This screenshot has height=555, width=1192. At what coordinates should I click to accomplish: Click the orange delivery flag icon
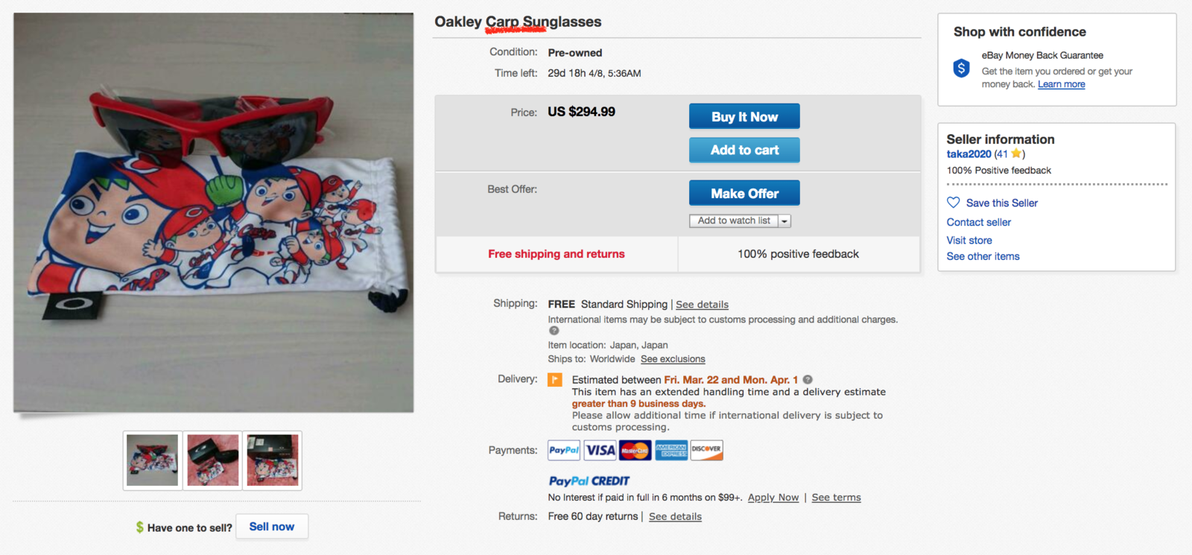pos(555,380)
